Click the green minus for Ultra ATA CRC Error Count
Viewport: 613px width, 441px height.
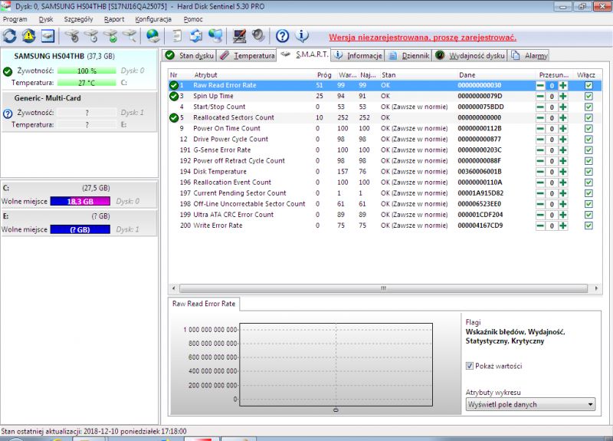pyautogui.click(x=540, y=215)
